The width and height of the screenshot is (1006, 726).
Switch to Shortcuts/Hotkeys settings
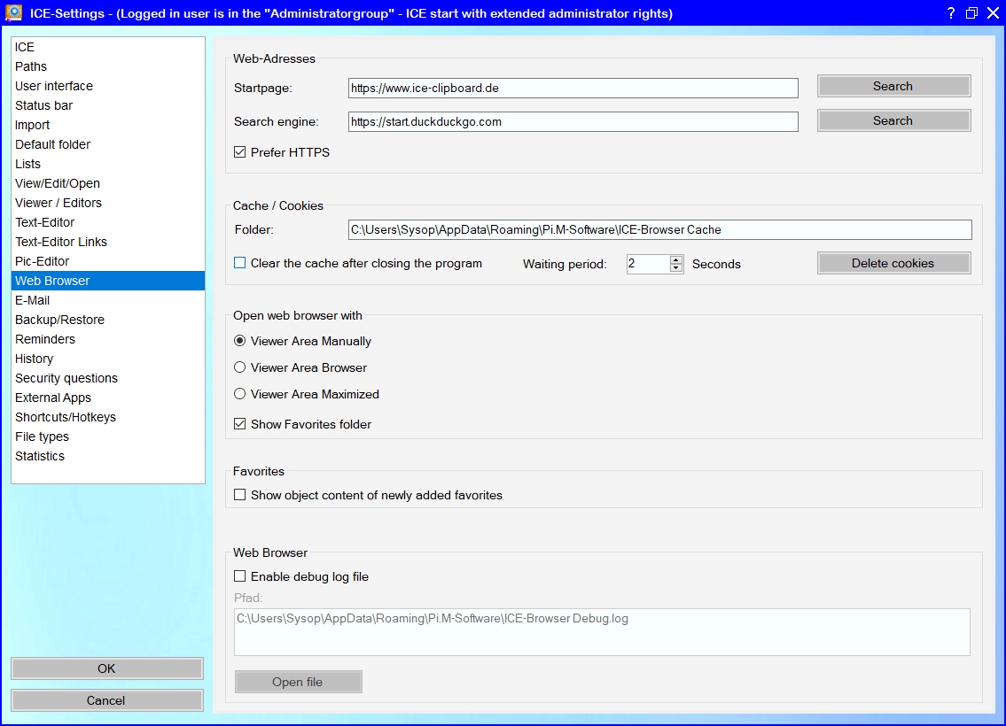click(66, 417)
